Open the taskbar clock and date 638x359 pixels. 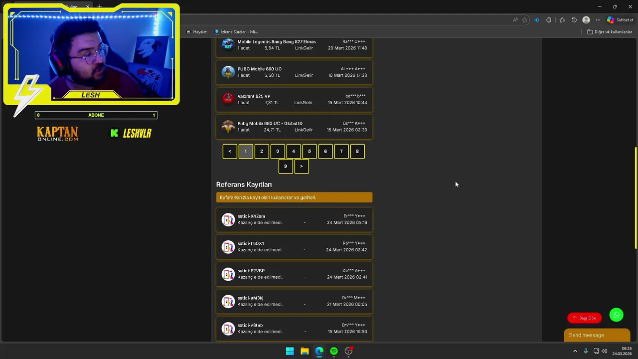(x=622, y=351)
